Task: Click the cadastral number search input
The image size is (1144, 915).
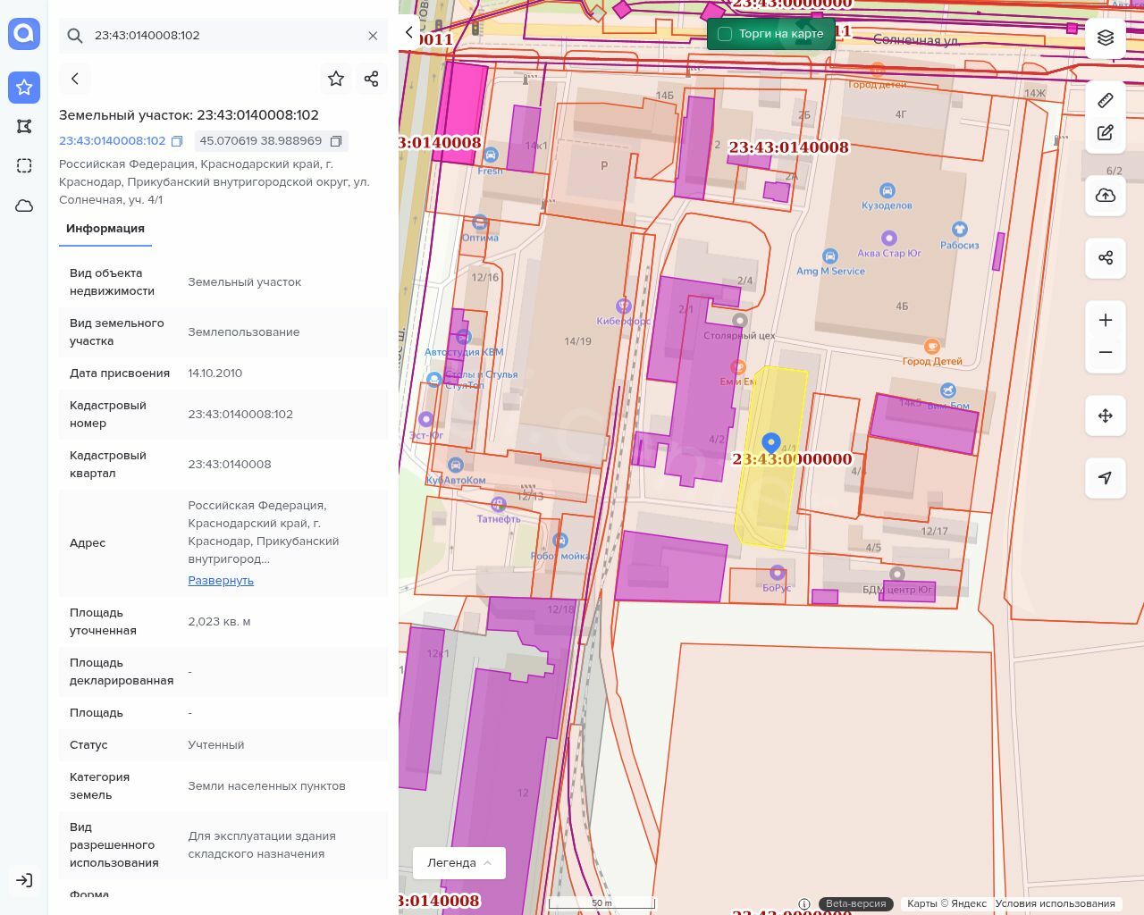Action: (x=223, y=36)
